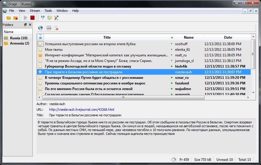
Task: Toggle the read-status dot for hioh4ik's post
Action: click(172, 66)
